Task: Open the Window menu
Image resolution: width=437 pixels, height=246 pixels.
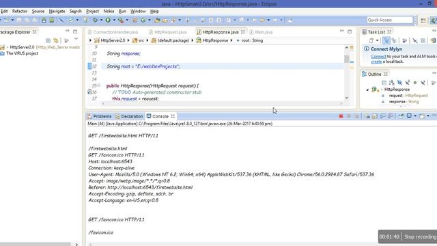Action: coord(138,11)
